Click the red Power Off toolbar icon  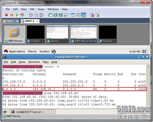click(x=6, y=15)
